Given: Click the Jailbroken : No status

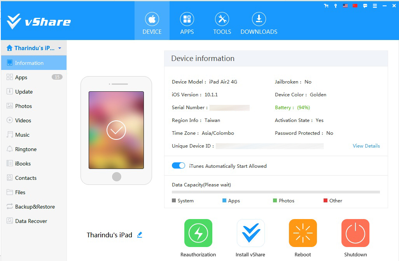Looking at the screenshot, I should (x=293, y=82).
